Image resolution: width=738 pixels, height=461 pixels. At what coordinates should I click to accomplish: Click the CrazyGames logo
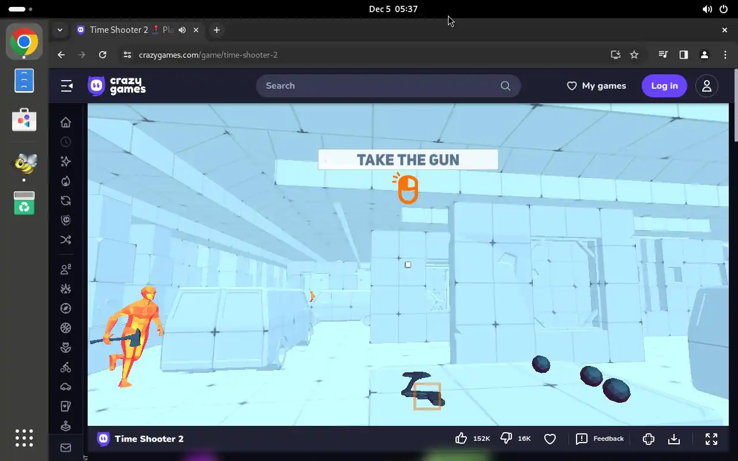pos(117,86)
